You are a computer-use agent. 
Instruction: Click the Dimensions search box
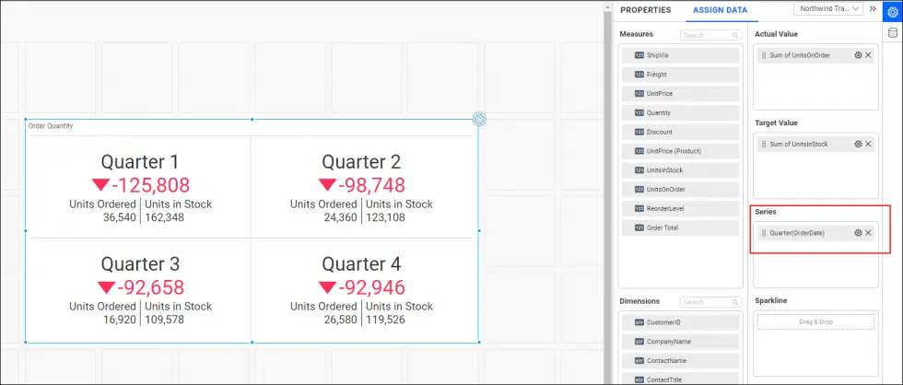[709, 302]
